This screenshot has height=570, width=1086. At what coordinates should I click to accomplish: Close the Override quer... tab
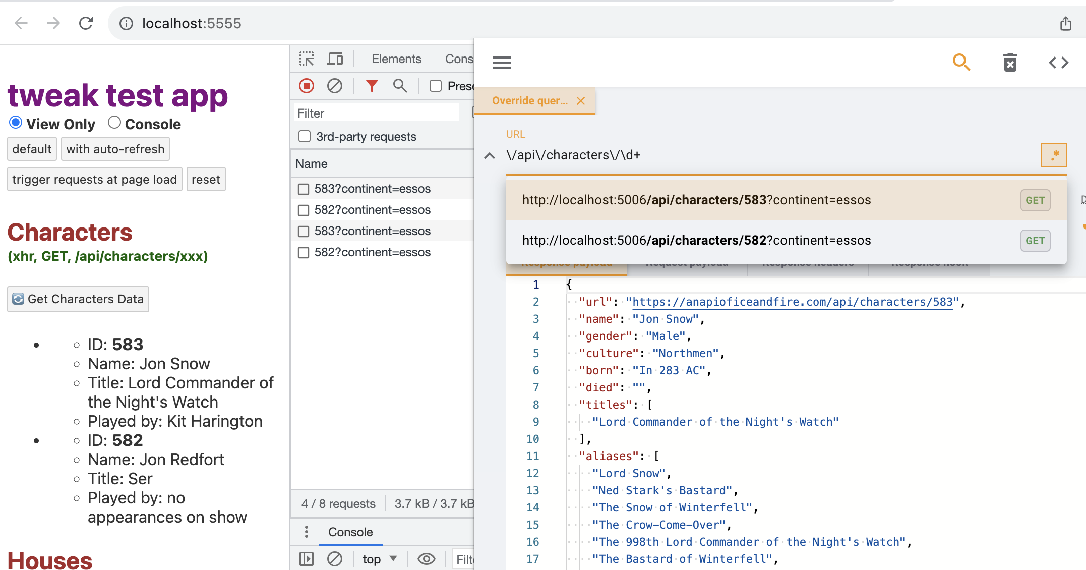(581, 101)
